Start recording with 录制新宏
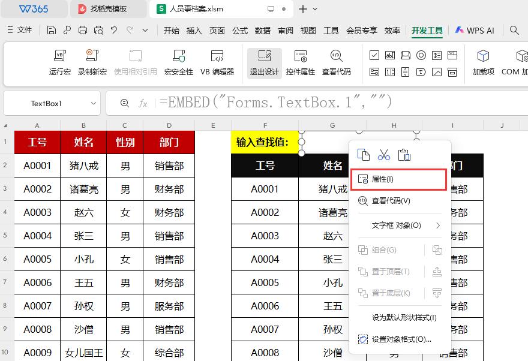The height and width of the screenshot is (361, 528). pos(92,62)
